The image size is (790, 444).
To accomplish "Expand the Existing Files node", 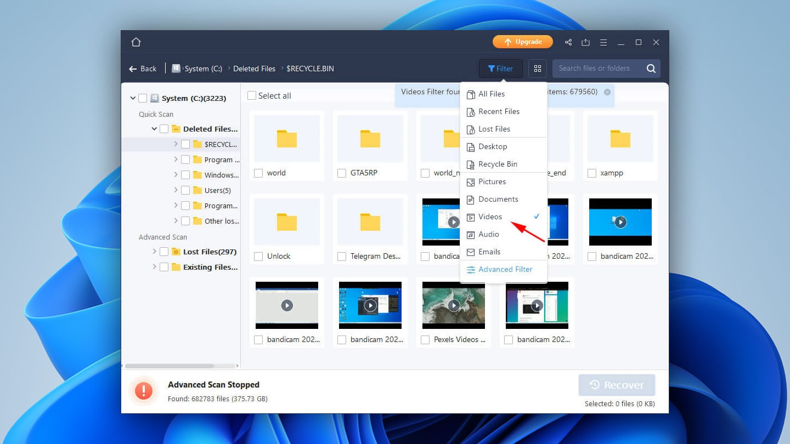I will [x=154, y=267].
